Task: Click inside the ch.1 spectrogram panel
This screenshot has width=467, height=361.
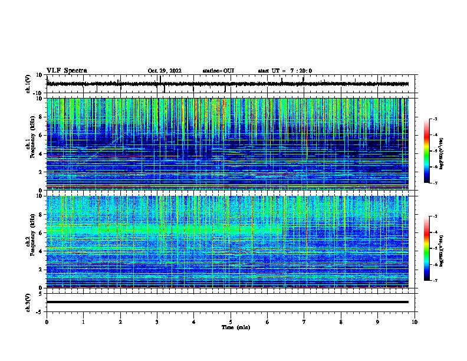Action: (228, 144)
